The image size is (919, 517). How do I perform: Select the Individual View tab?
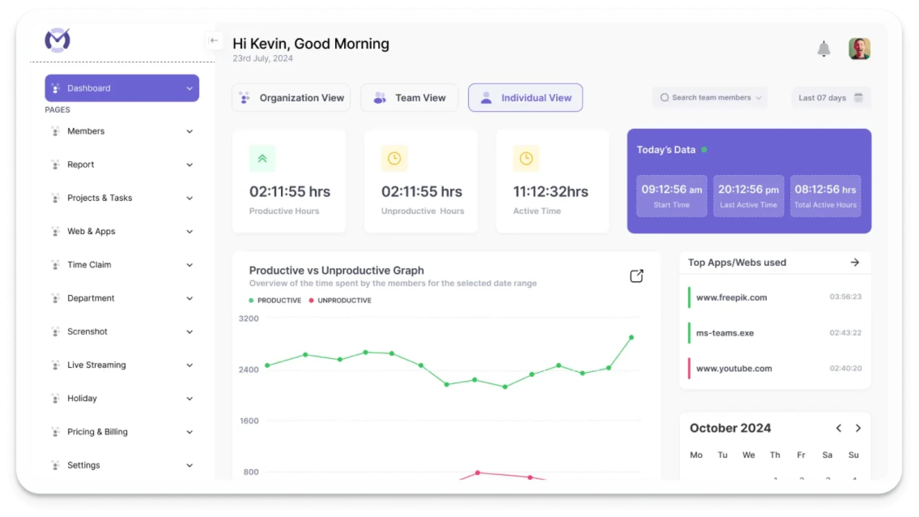point(525,98)
